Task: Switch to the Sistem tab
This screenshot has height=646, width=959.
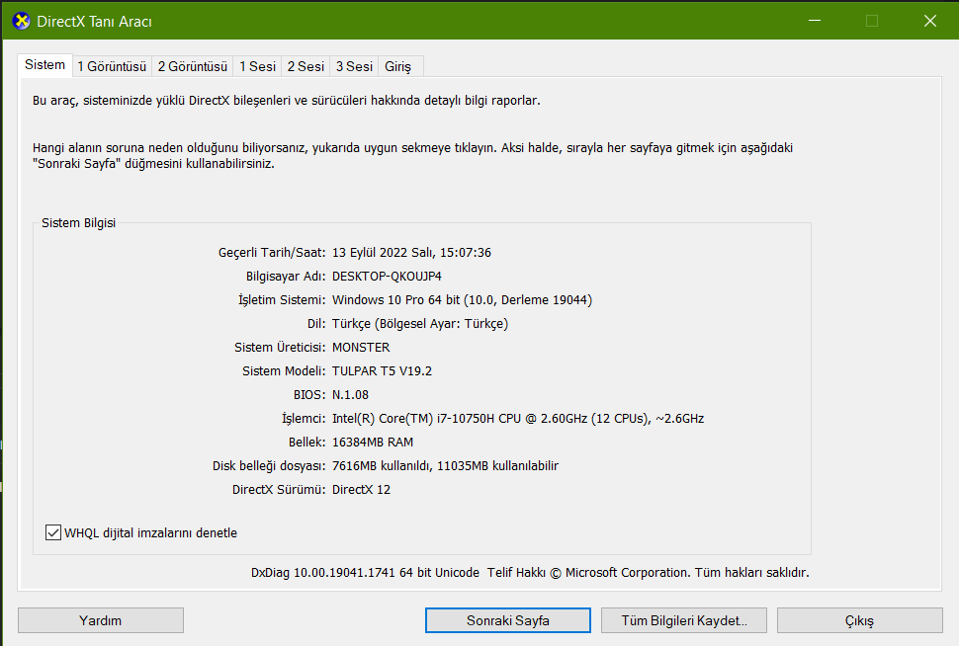Action: [x=44, y=65]
